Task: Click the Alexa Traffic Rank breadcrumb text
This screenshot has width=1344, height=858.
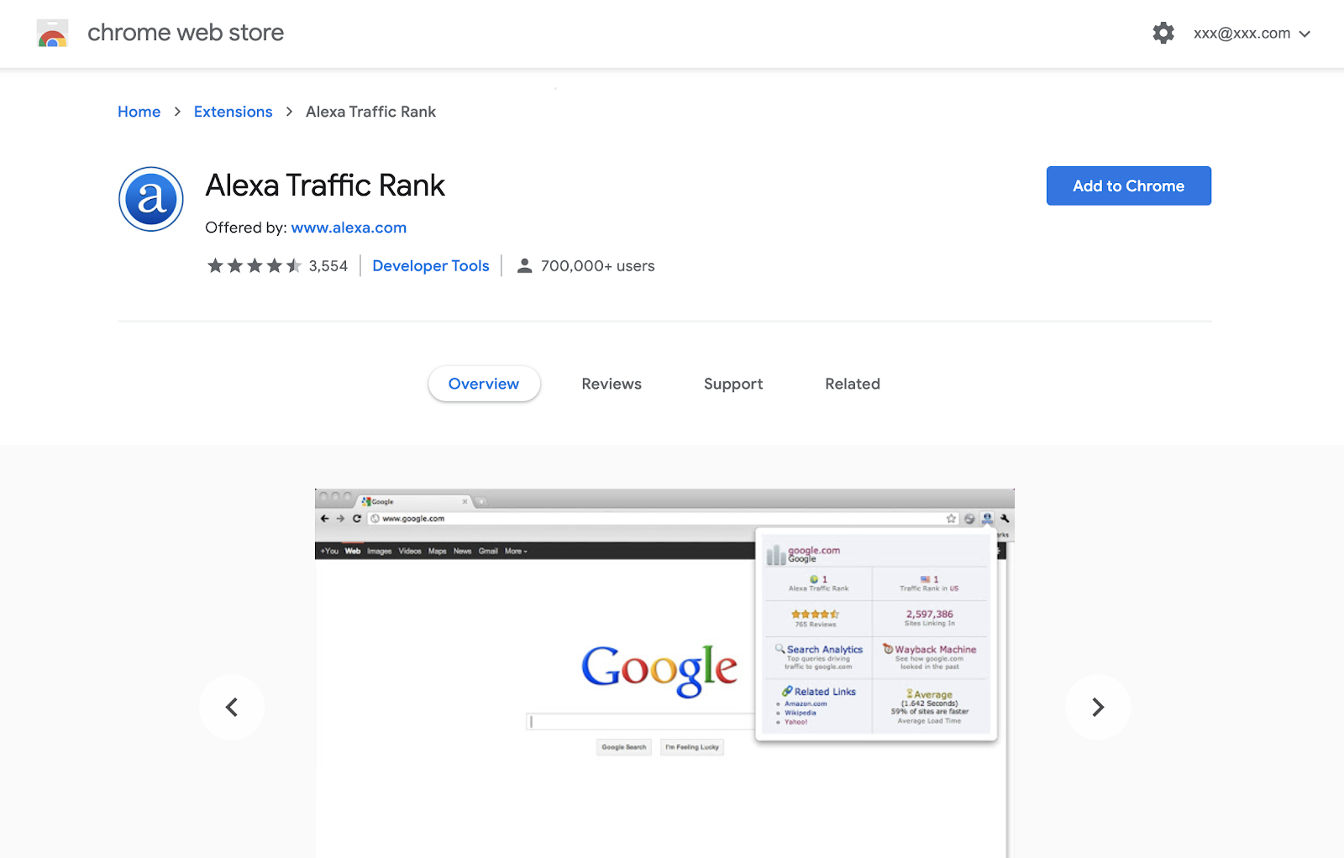Action: 370,112
